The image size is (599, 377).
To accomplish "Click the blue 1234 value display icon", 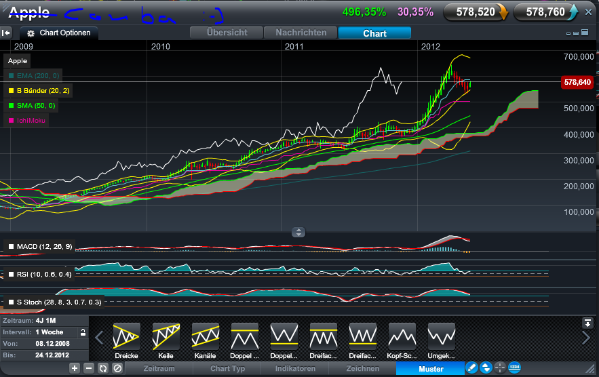I will tap(514, 368).
